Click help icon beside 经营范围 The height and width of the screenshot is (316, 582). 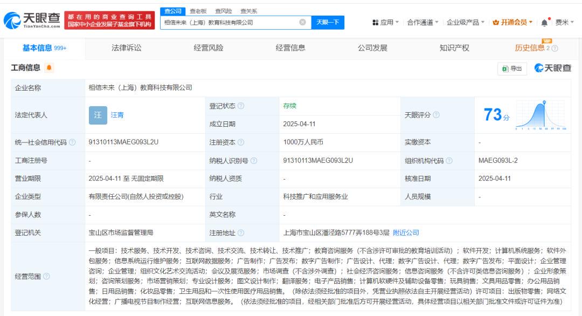46,276
